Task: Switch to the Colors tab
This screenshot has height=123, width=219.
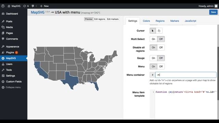Action: [146, 21]
